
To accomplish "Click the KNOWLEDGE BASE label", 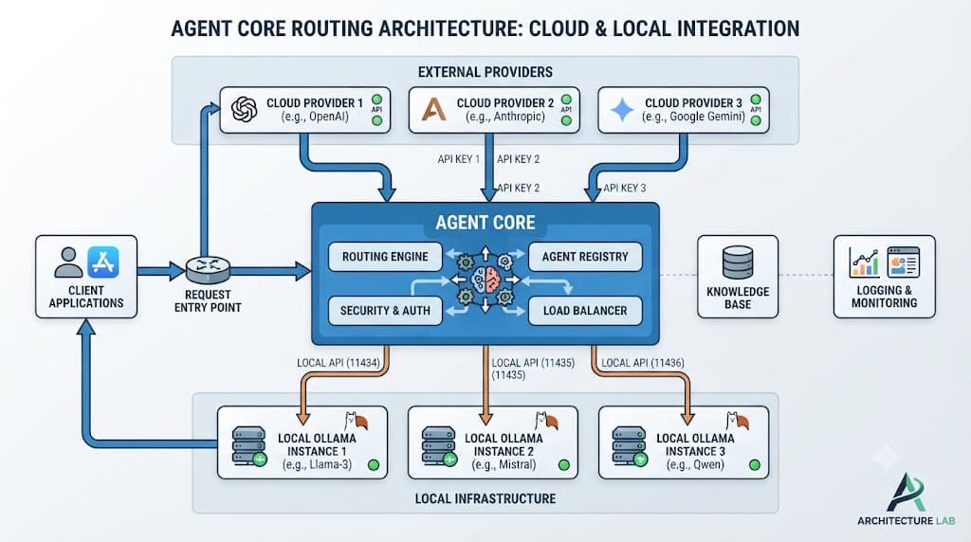I will pyautogui.click(x=738, y=298).
